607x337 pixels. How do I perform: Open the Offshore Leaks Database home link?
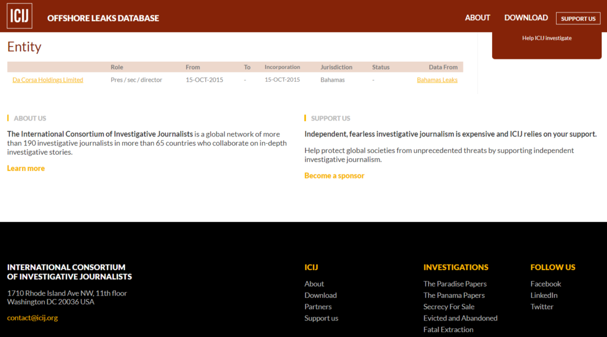(x=103, y=18)
